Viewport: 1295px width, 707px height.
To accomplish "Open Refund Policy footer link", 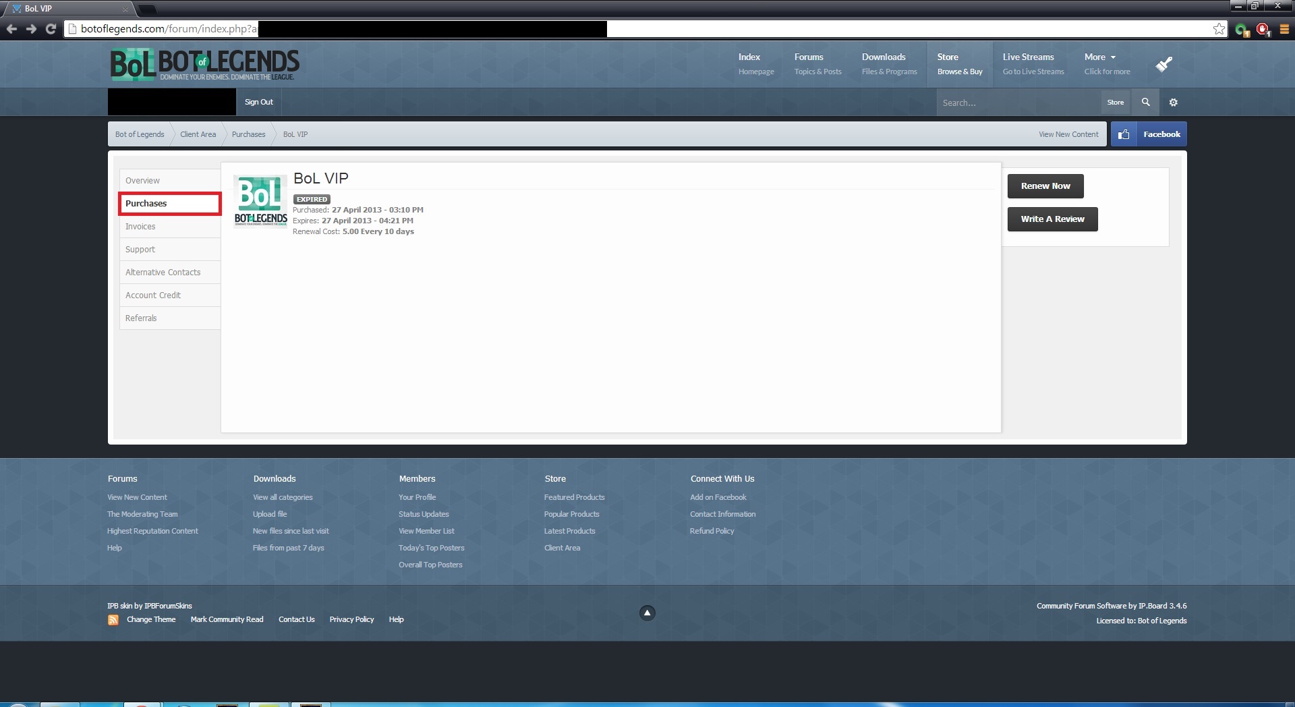I will pyautogui.click(x=712, y=531).
